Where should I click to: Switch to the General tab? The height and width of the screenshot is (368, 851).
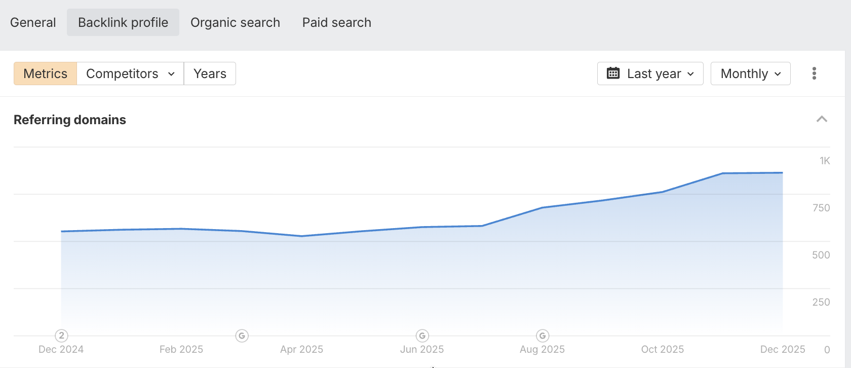33,22
